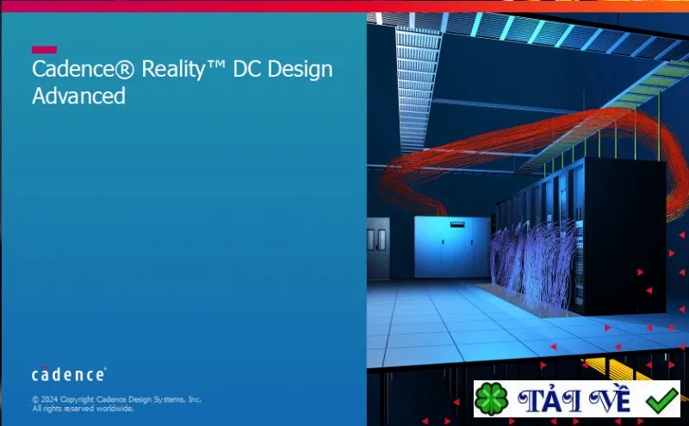
Task: Click the green checkmark icon
Action: point(661,399)
